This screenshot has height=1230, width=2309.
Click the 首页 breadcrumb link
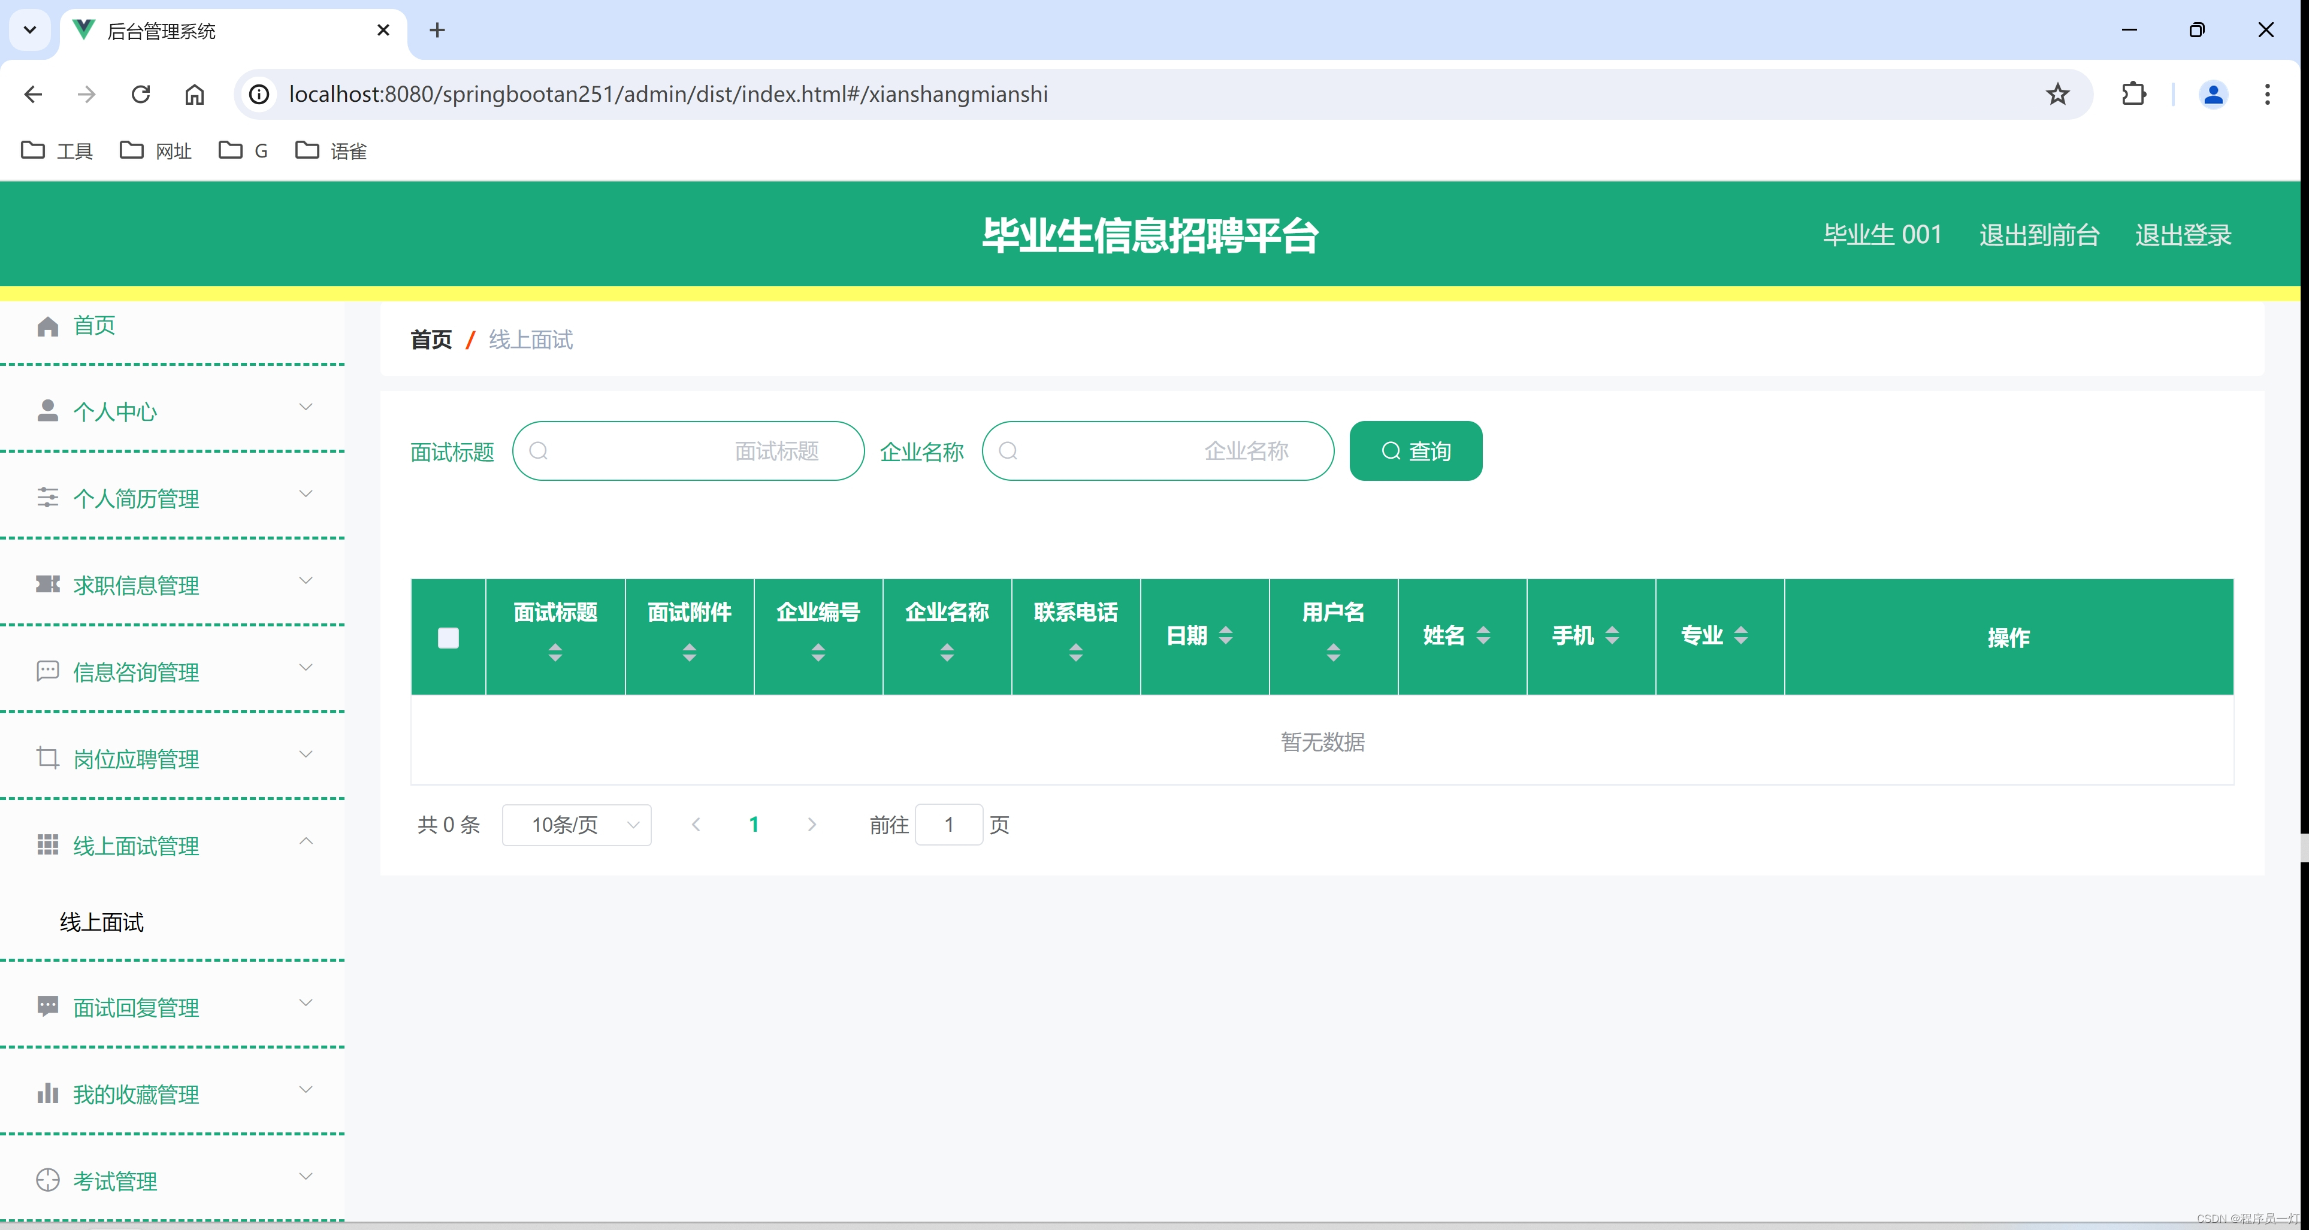click(431, 340)
